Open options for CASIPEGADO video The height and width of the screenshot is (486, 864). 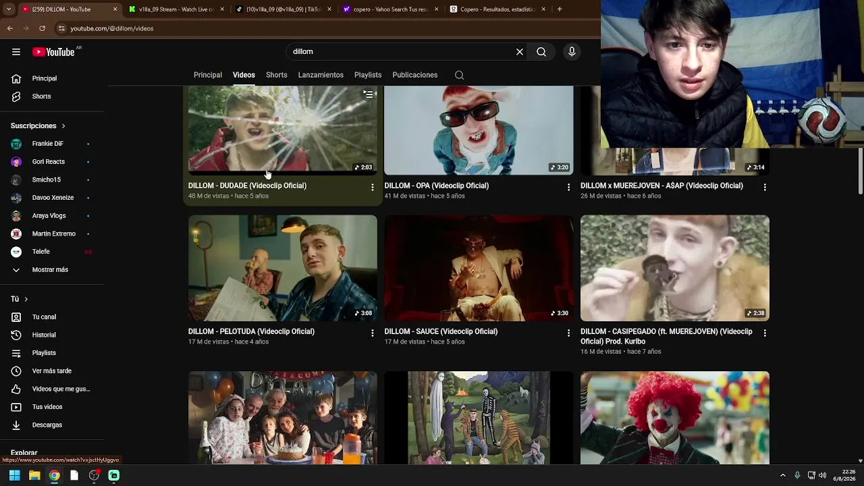(x=765, y=333)
